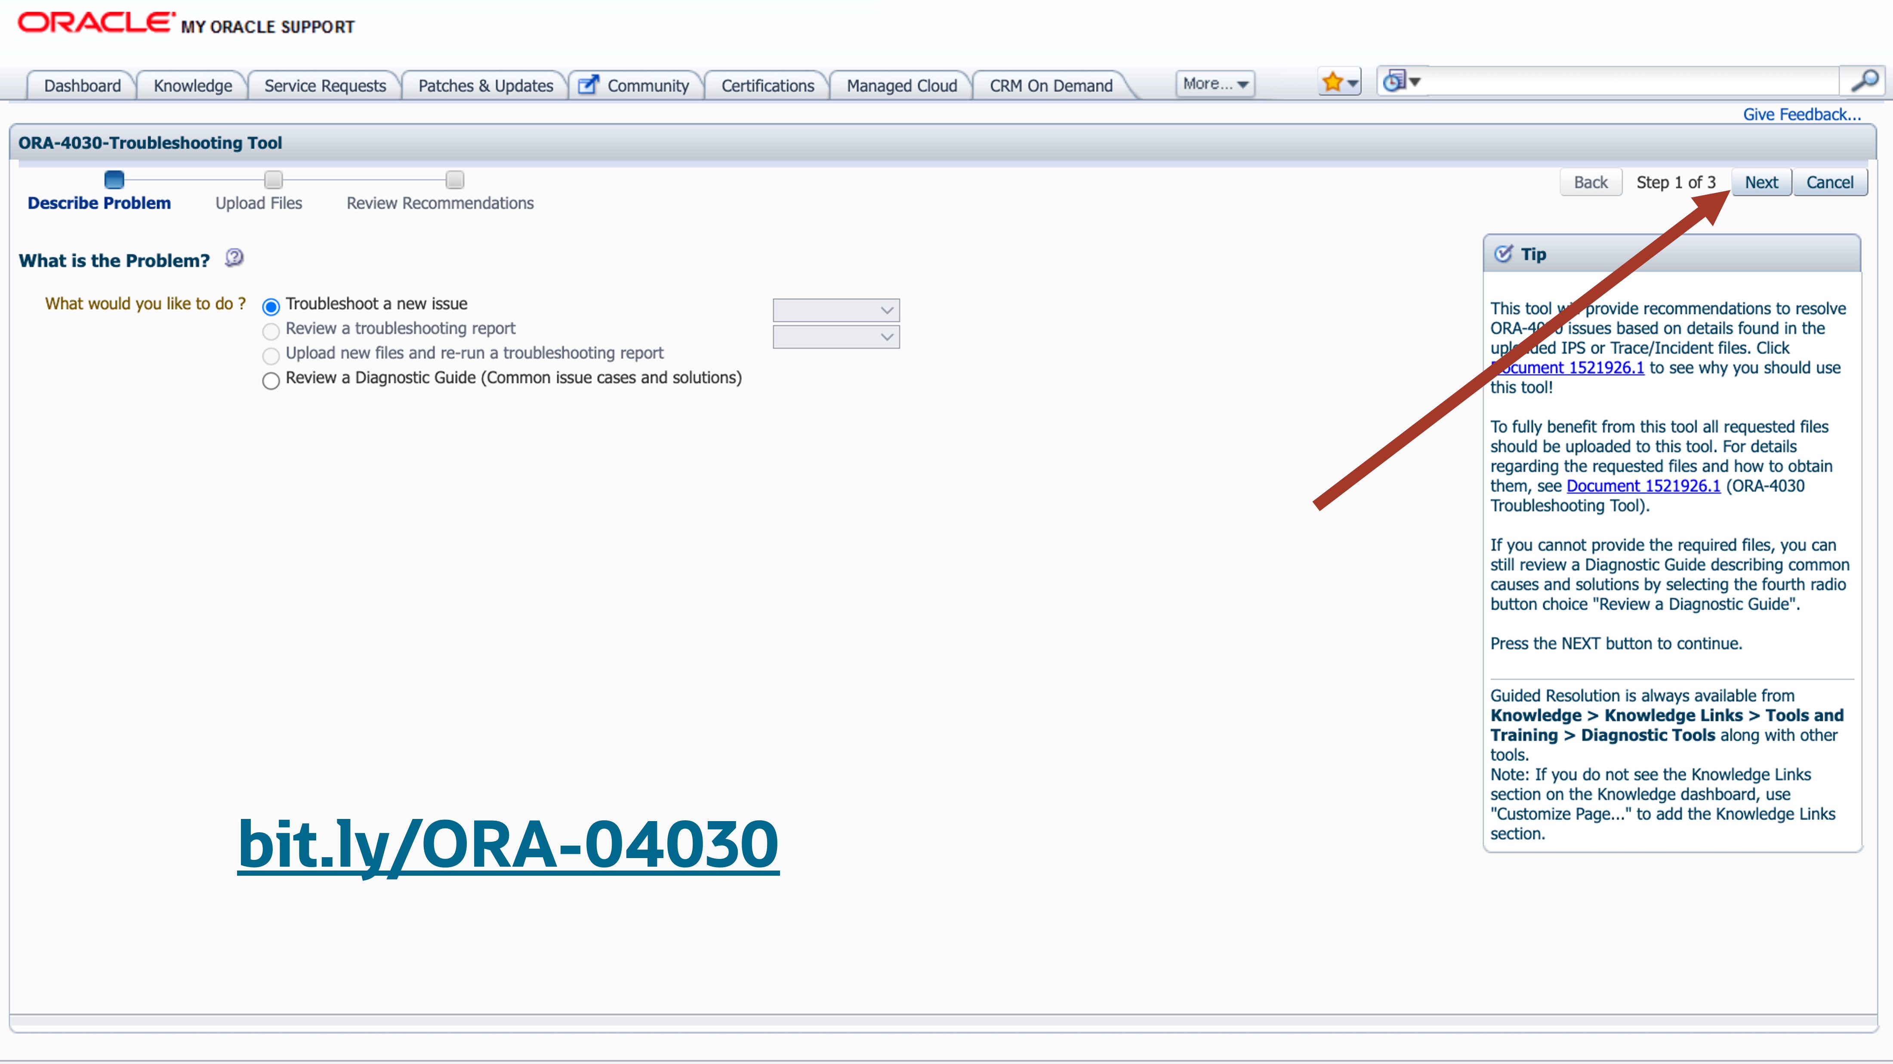Screen dimensions: 1893x1064
Task: Click the search magnifier icon
Action: click(x=1864, y=82)
